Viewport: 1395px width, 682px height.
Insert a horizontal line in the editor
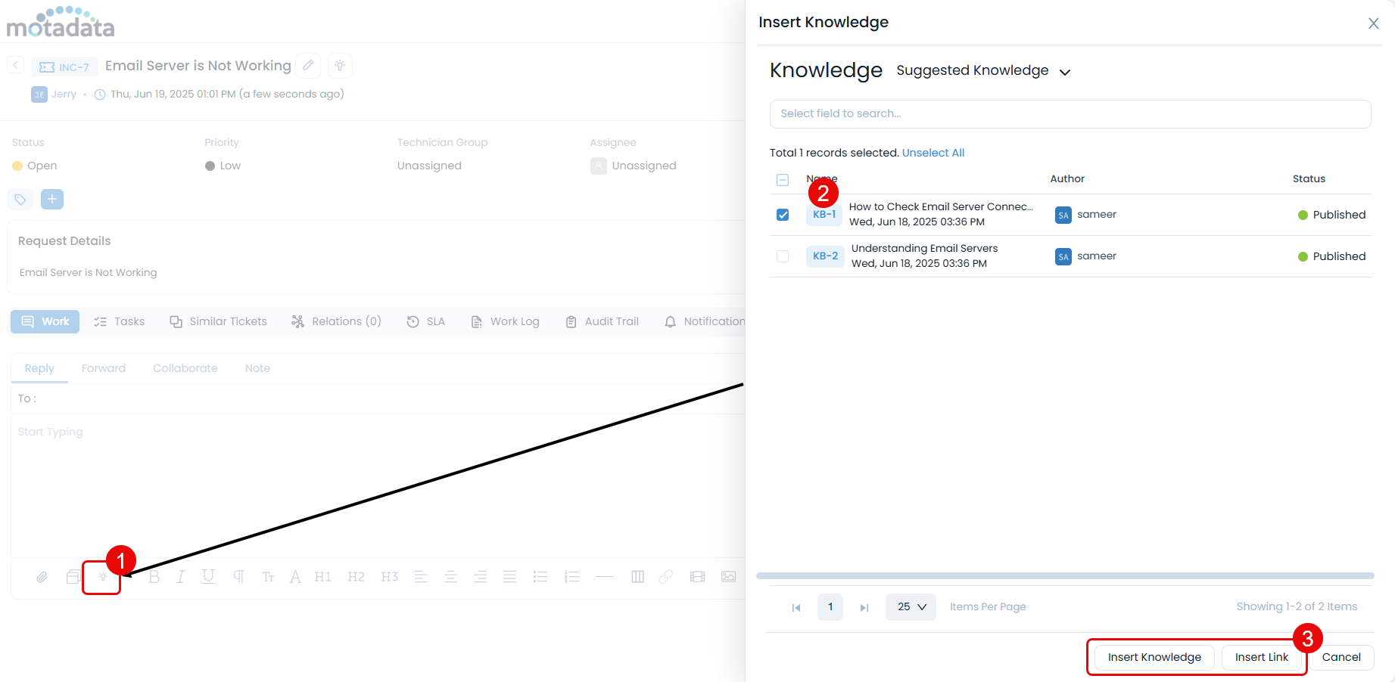(x=605, y=577)
